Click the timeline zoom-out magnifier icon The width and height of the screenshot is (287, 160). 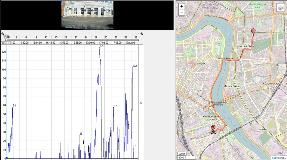point(3,34)
